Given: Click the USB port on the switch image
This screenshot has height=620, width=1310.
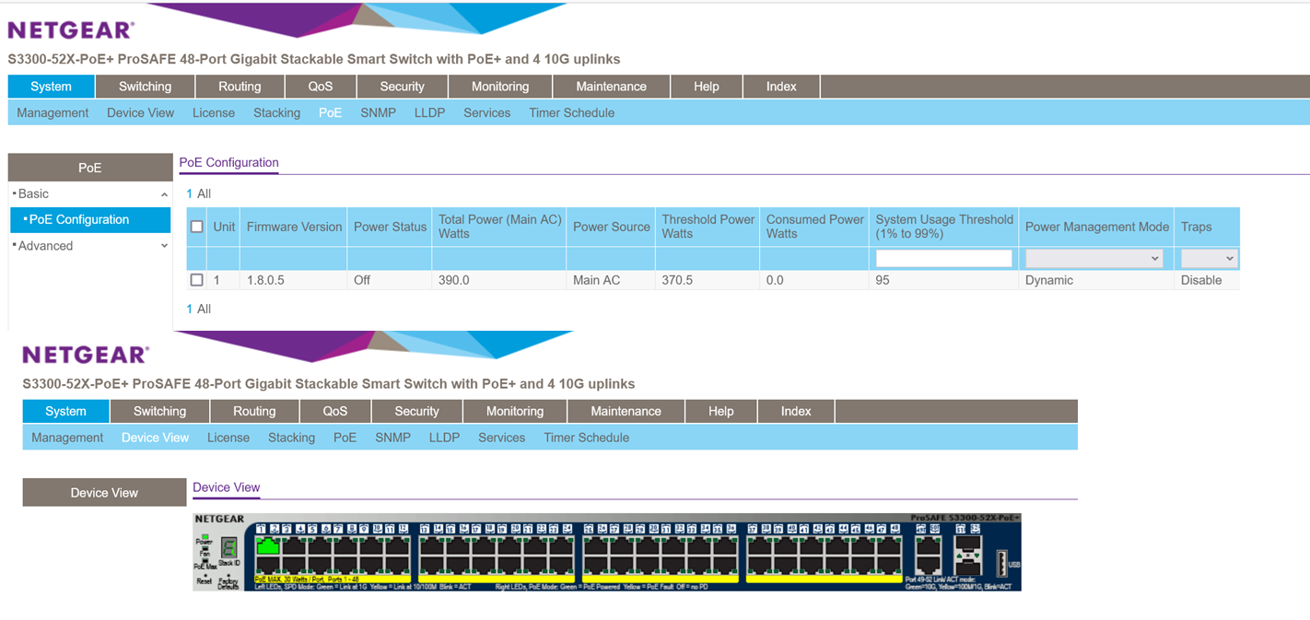Looking at the screenshot, I should [1001, 562].
